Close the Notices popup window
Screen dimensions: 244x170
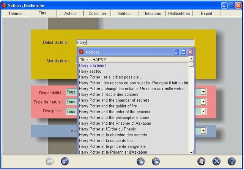(x=190, y=52)
